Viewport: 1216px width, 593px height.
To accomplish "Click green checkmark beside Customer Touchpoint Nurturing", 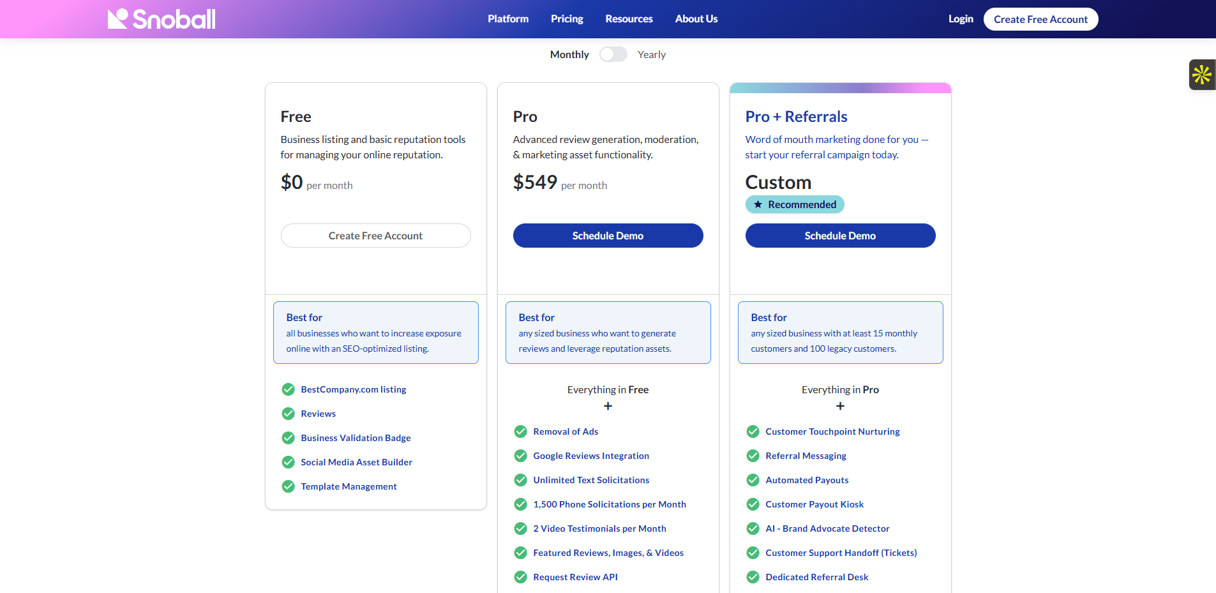I will pyautogui.click(x=753, y=432).
